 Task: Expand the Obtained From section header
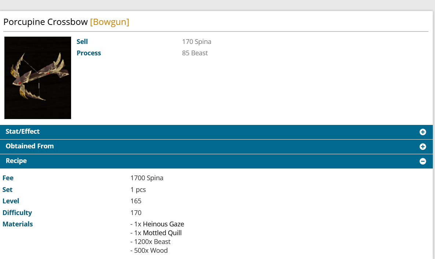30,146
